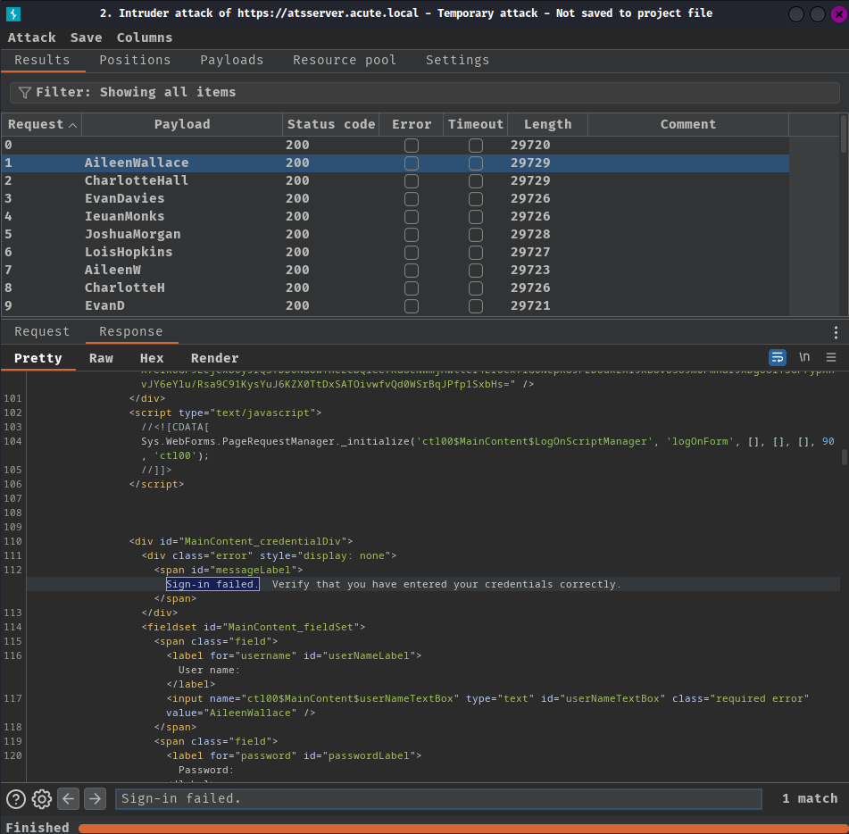Switch to the Resource pool tab
The width and height of the screenshot is (849, 834).
(345, 60)
